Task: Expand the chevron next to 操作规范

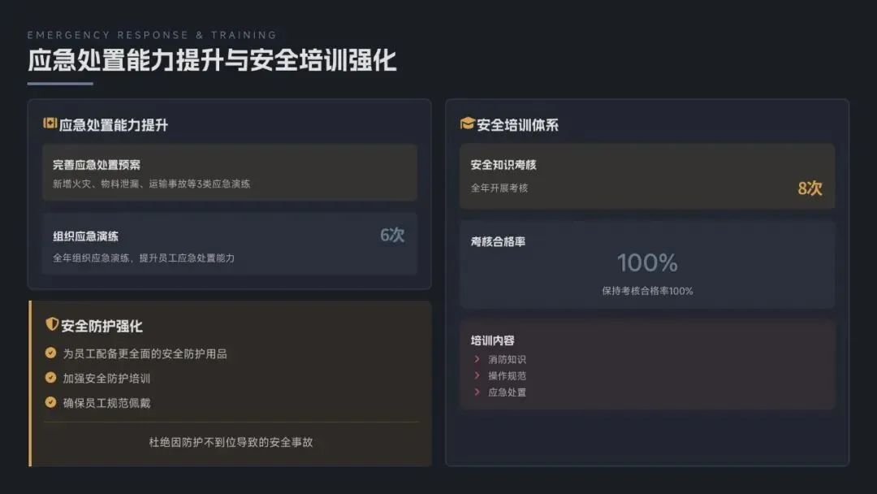Action: click(477, 375)
